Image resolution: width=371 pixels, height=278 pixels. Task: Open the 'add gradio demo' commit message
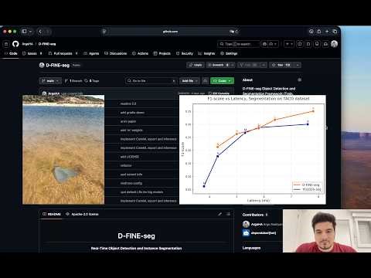(x=132, y=113)
